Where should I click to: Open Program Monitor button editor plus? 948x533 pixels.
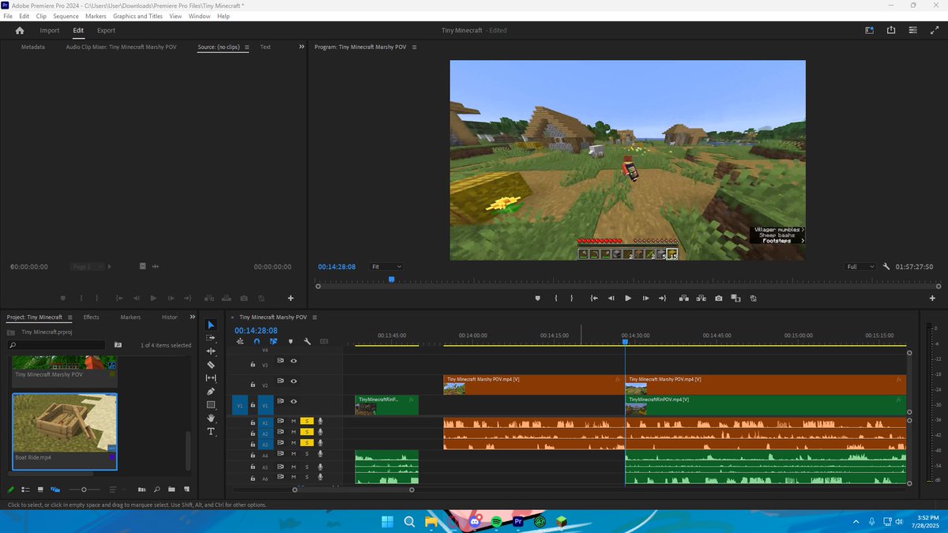pyautogui.click(x=933, y=298)
